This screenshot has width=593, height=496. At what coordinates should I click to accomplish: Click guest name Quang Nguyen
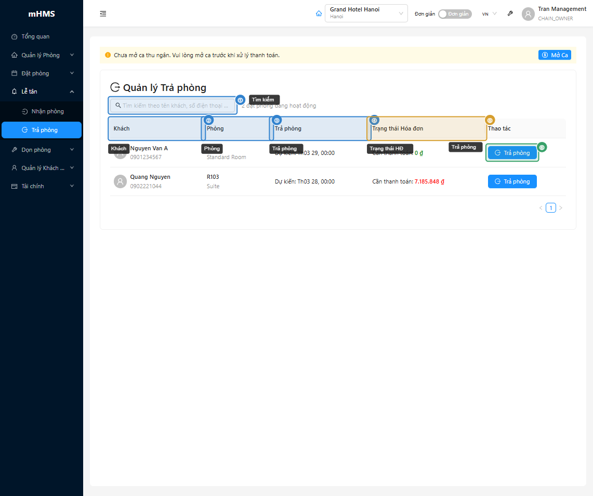point(150,177)
